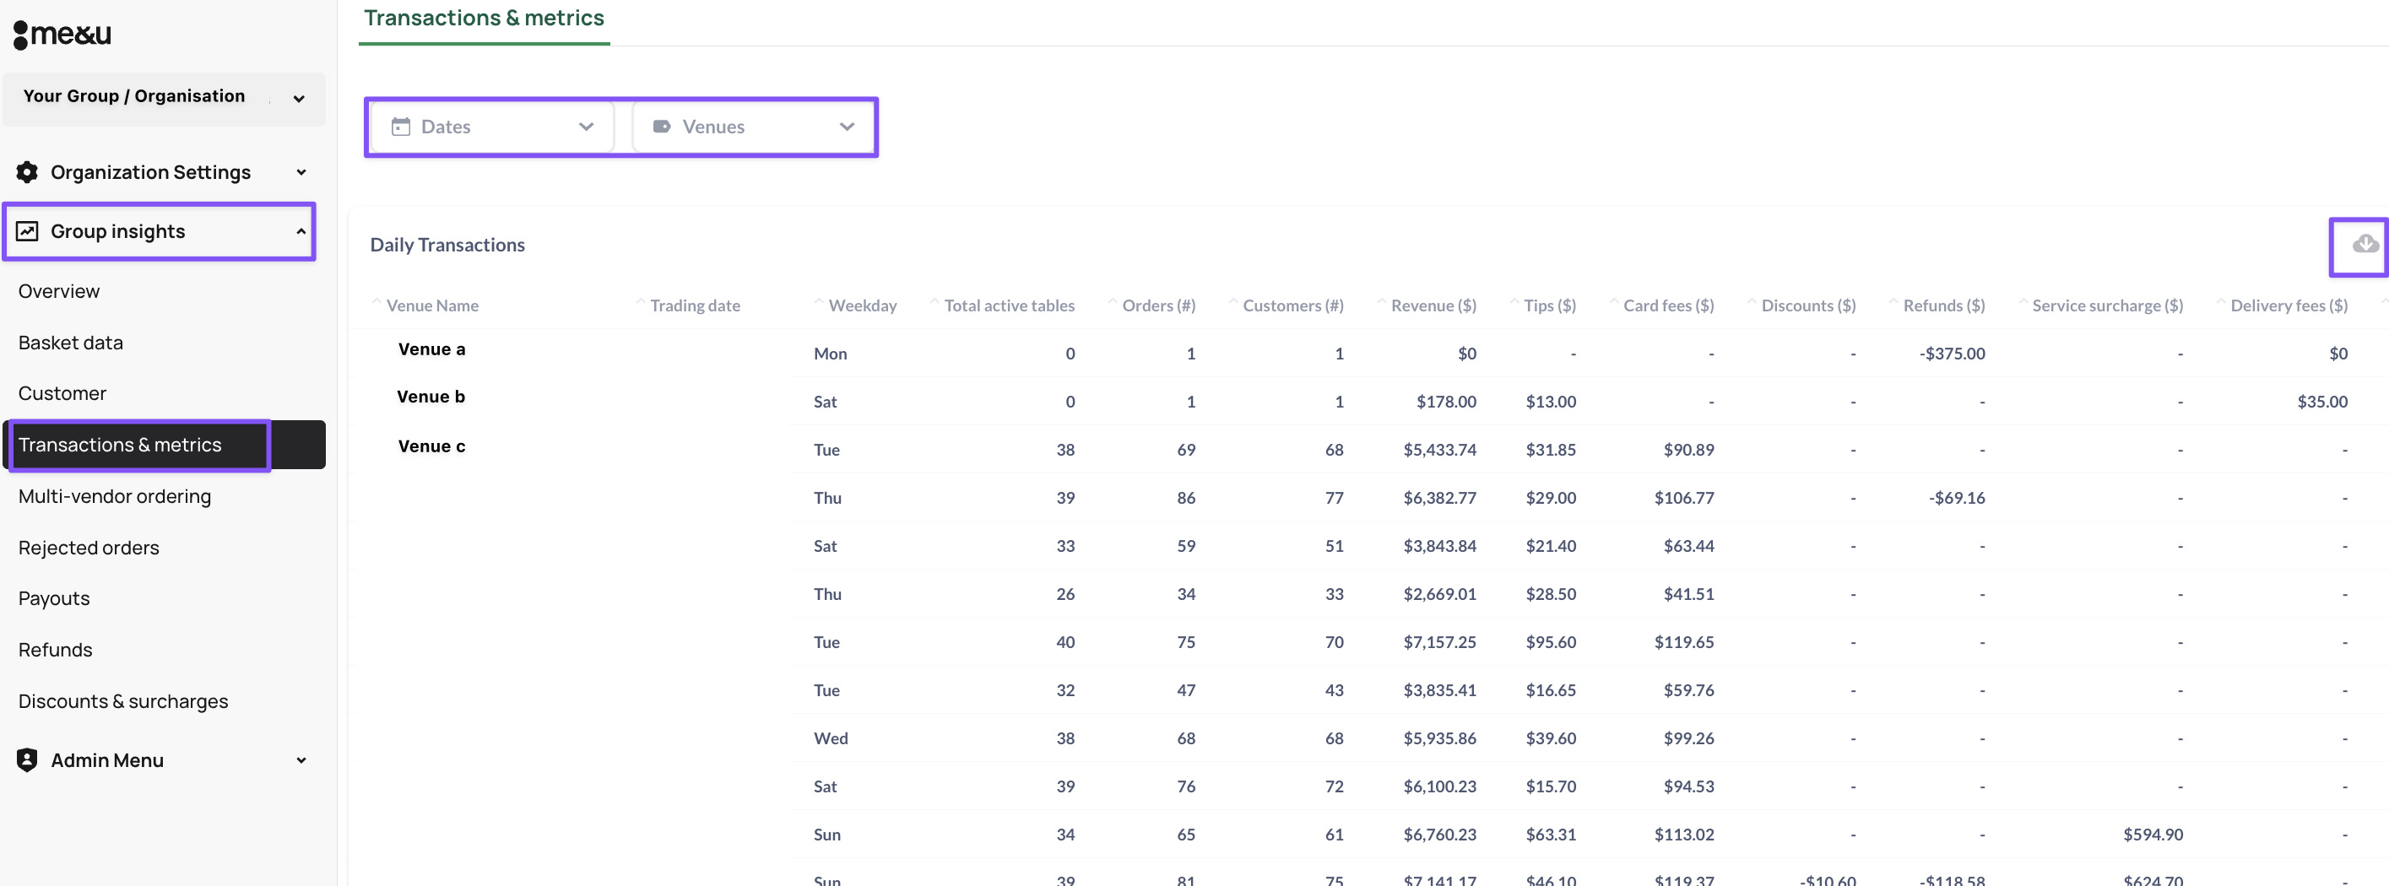2389x886 pixels.
Task: Sort table by Venue Name column
Action: (431, 305)
